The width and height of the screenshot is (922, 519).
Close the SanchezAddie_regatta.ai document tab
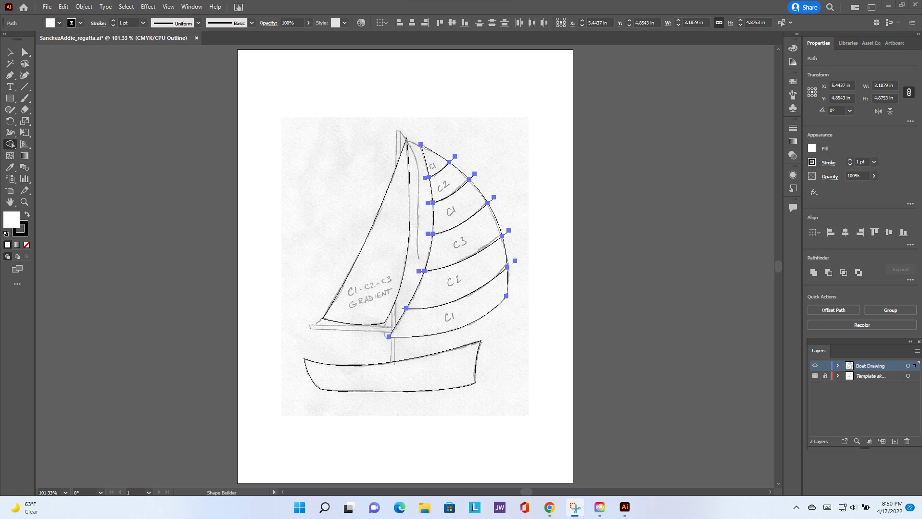click(197, 38)
